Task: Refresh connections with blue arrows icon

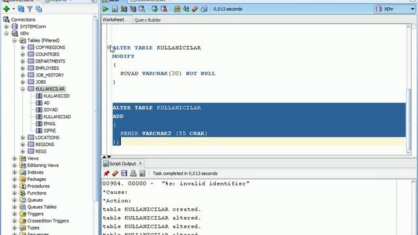Action: coord(21,9)
